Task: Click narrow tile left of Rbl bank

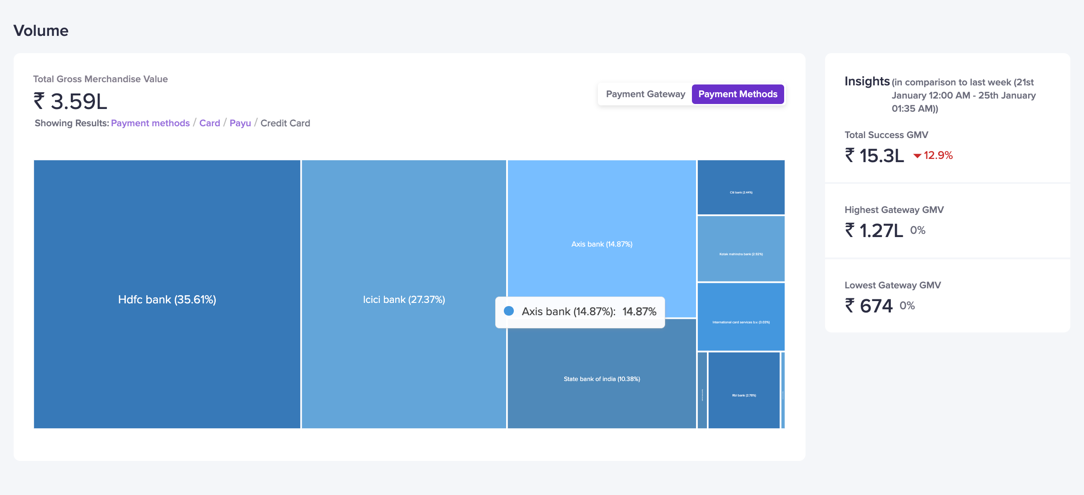Action: click(x=702, y=390)
